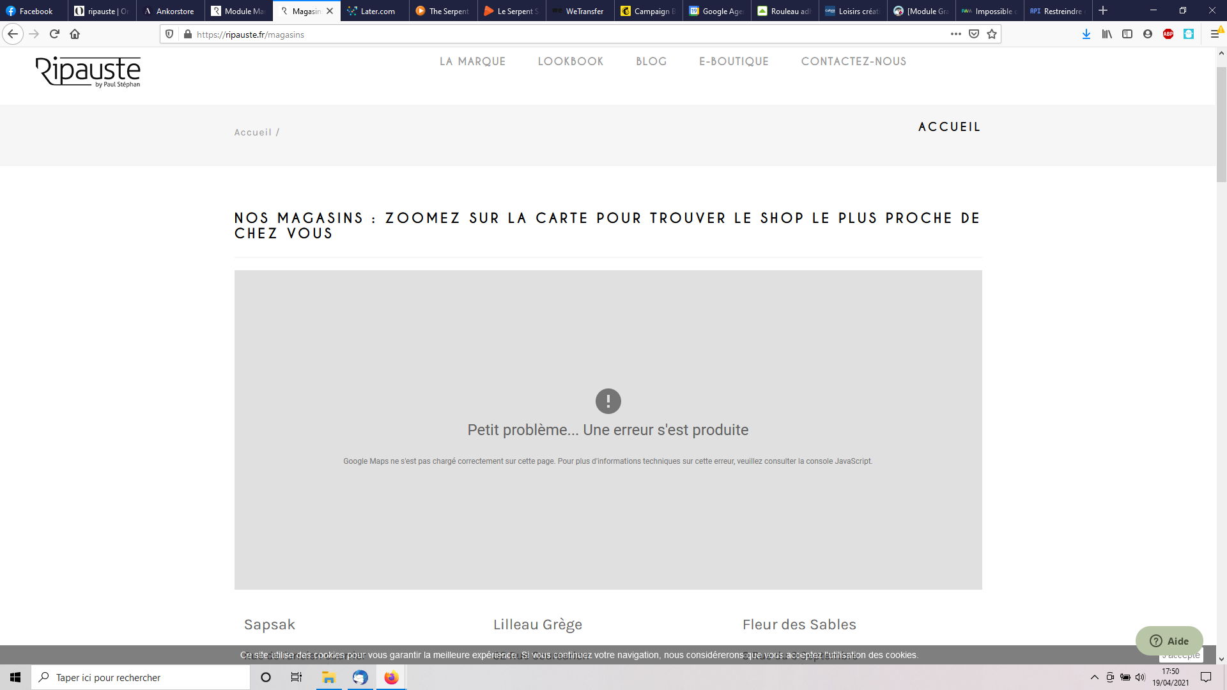Switch to the Ankorstore tab
The height and width of the screenshot is (690, 1227).
click(170, 11)
